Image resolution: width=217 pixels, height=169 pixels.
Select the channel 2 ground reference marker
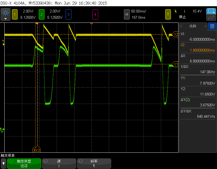pos(2,130)
